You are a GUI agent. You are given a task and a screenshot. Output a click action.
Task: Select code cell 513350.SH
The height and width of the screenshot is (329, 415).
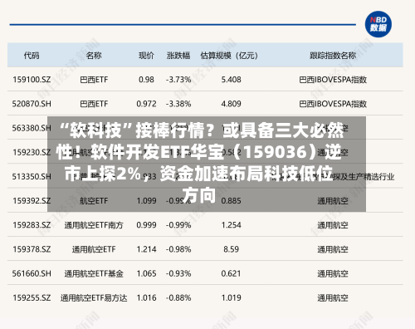click(x=32, y=176)
